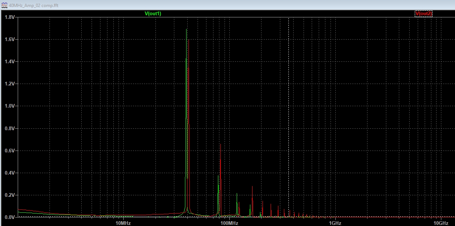Click the 1.8V vertical axis label
This screenshot has height=226, width=455.
click(9, 17)
